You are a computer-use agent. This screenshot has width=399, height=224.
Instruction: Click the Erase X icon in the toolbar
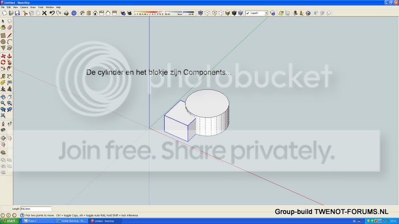pos(44,13)
